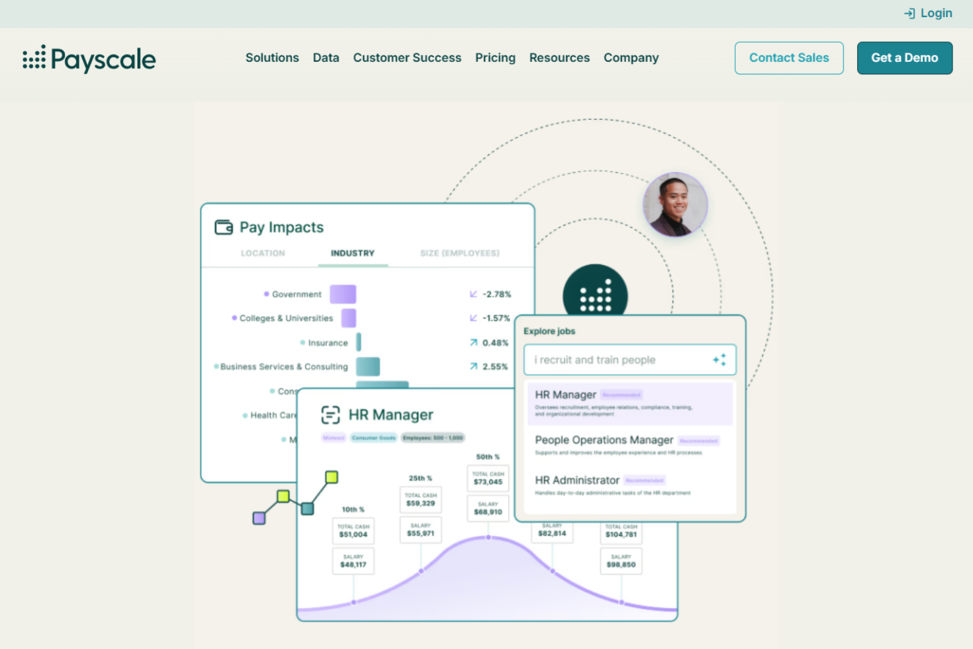Click the Payscale dots logo icon
Screen dimensions: 973x649
tap(33, 59)
